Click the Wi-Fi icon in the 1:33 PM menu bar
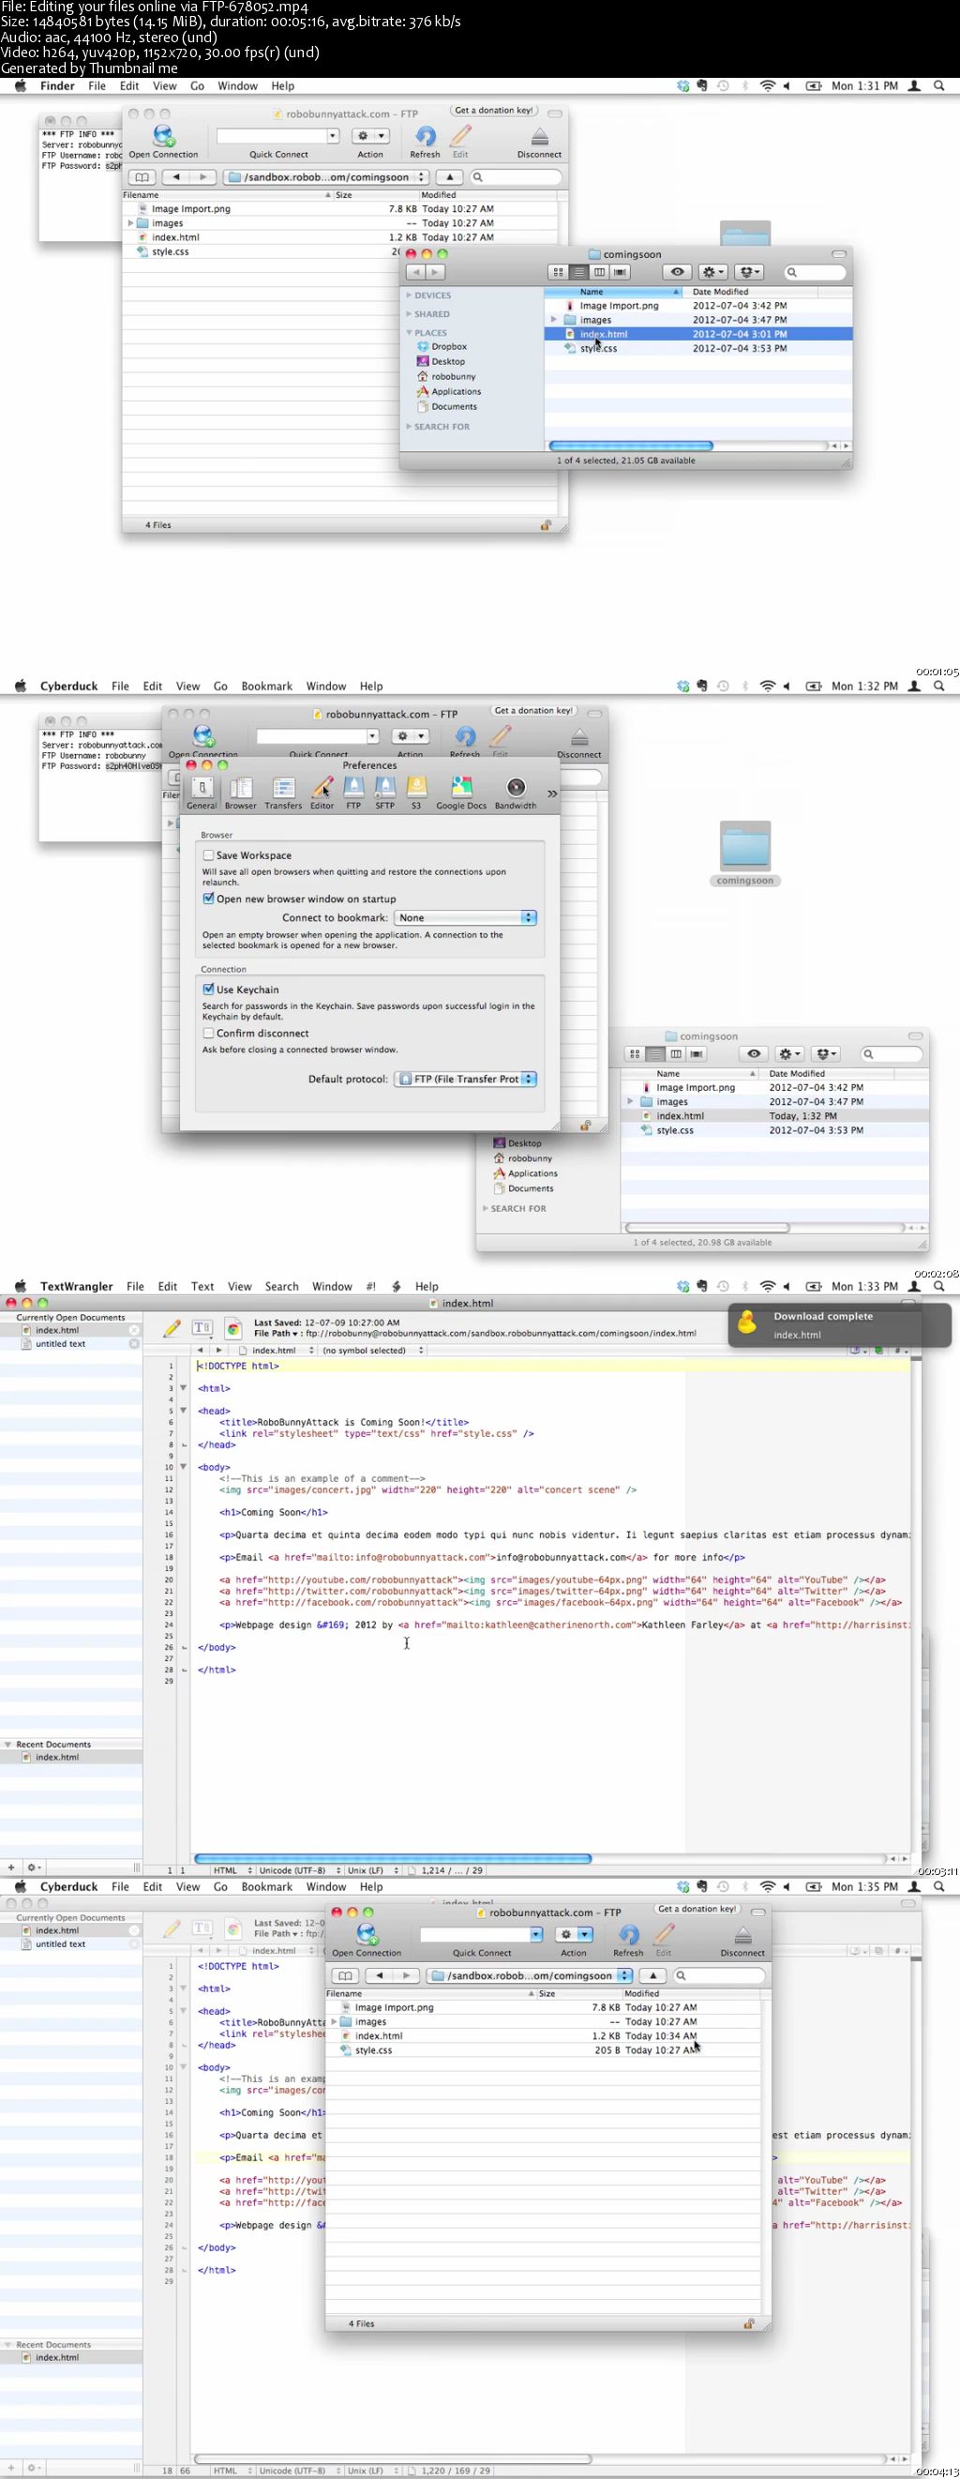The image size is (960, 2479). tap(767, 1286)
